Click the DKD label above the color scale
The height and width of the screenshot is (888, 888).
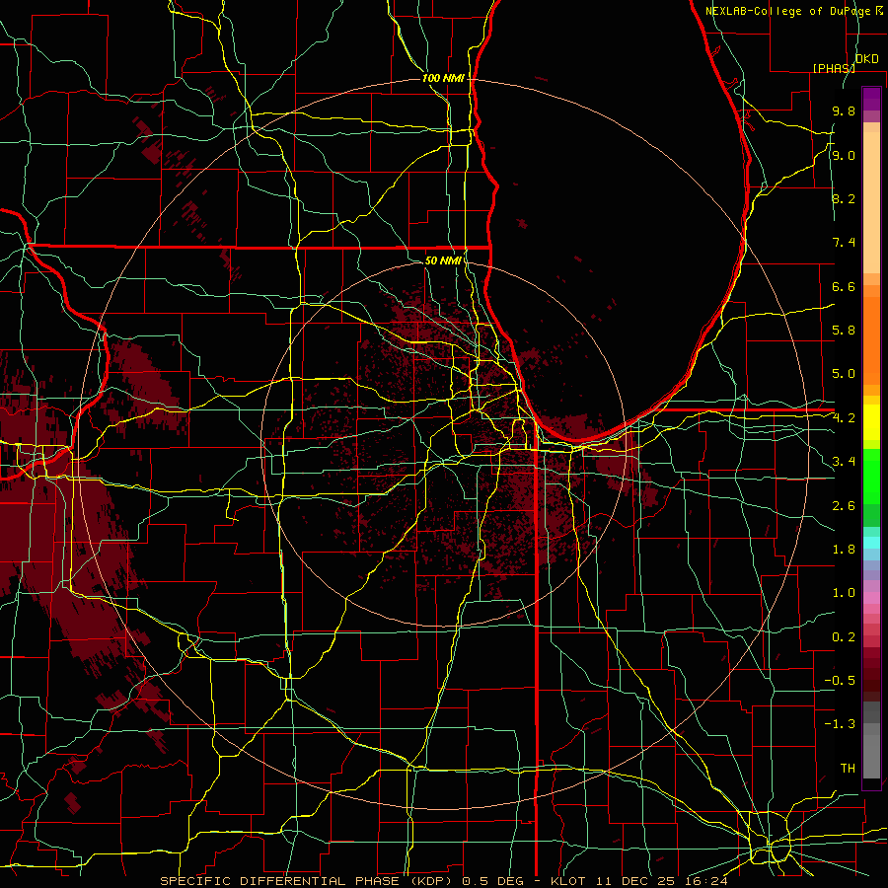pos(866,59)
